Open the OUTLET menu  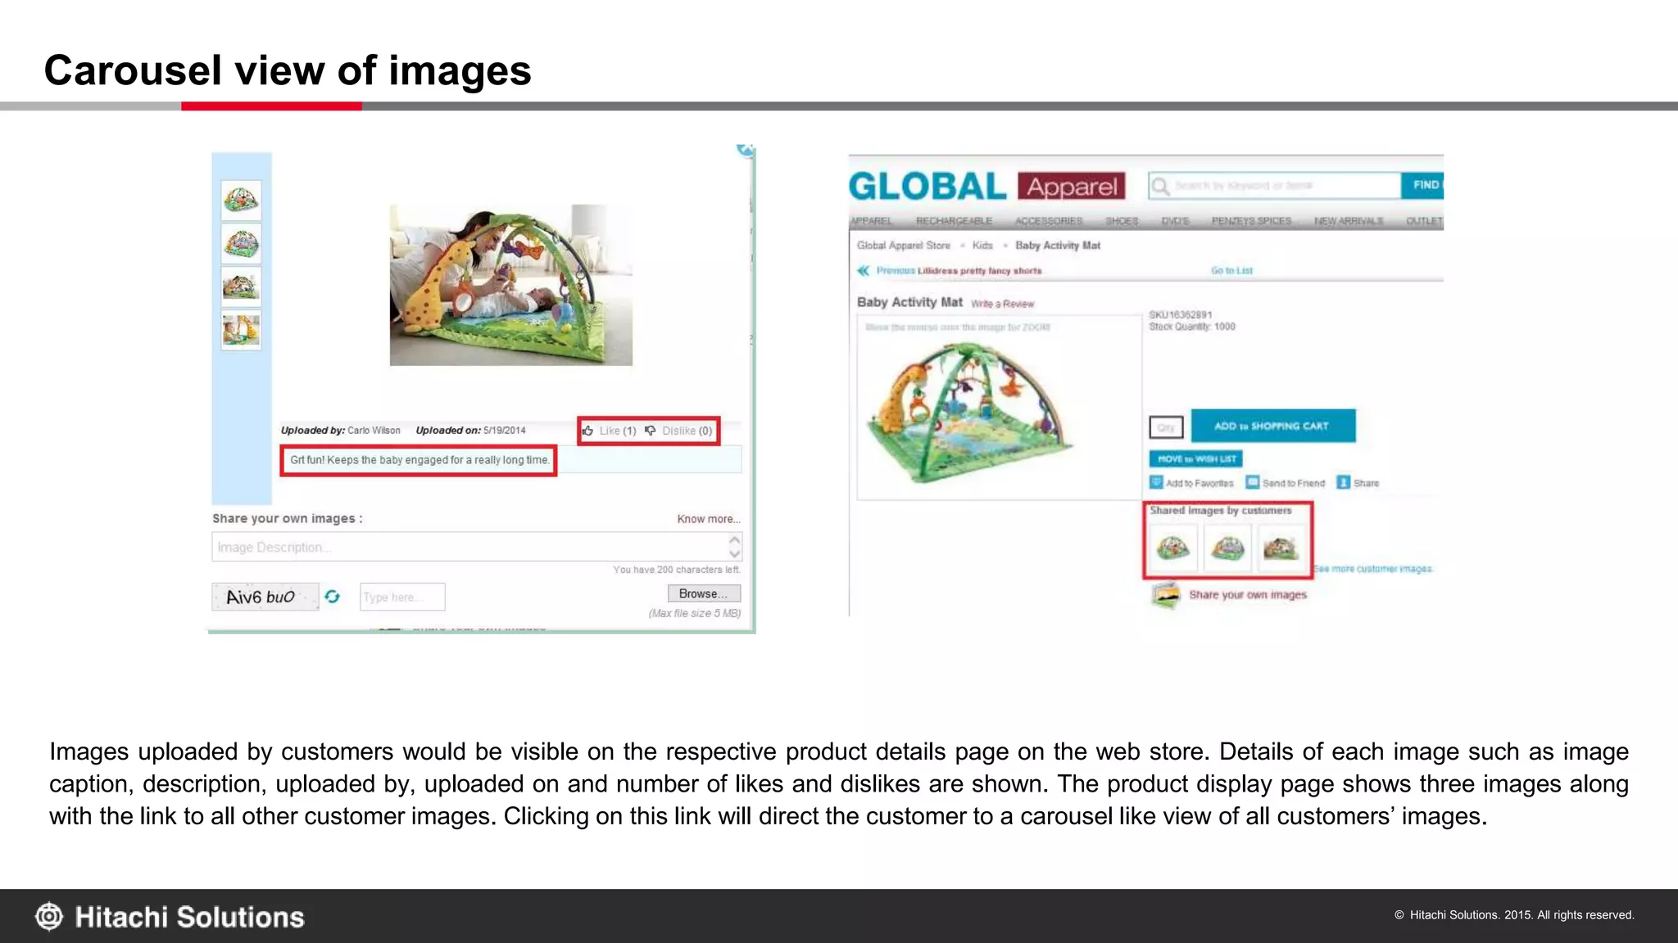[1424, 221]
